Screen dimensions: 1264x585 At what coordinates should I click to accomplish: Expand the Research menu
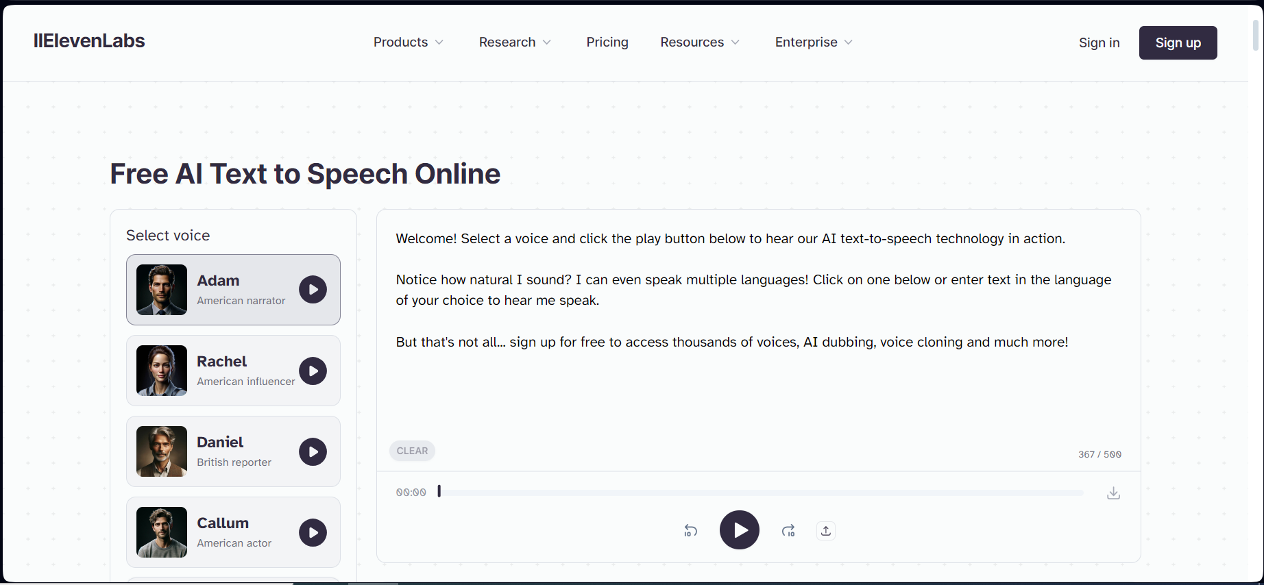pos(515,42)
